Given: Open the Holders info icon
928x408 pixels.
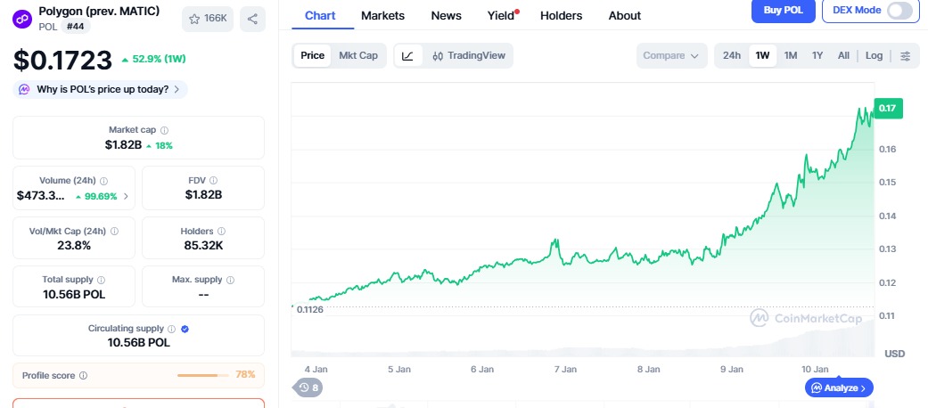Looking at the screenshot, I should click(x=223, y=232).
